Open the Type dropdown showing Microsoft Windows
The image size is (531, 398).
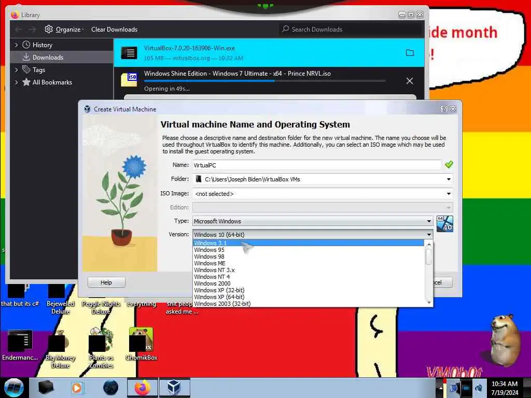coord(313,221)
